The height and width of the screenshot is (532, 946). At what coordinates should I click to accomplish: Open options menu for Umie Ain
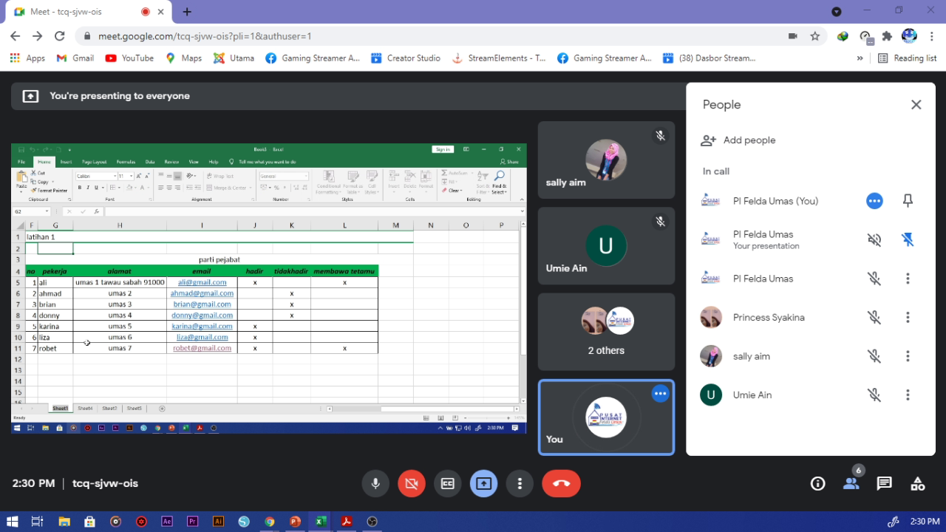tap(908, 395)
